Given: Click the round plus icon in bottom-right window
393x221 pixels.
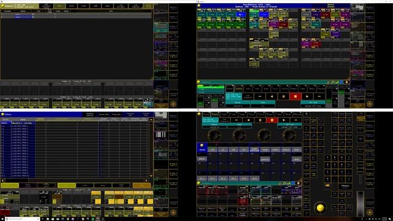Looking at the screenshot, I should [x=370, y=212].
